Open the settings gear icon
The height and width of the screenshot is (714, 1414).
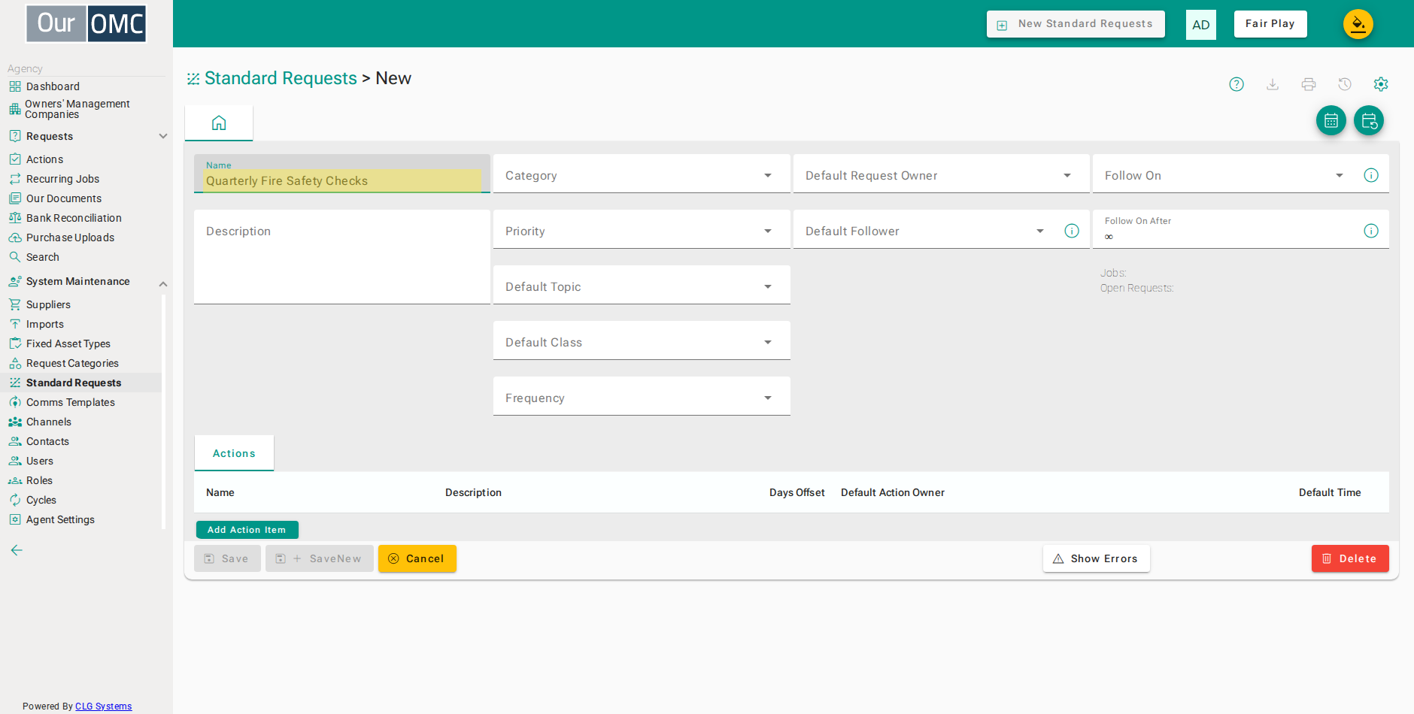1381,84
